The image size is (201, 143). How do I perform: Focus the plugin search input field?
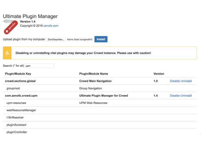pyautogui.click(x=40, y=66)
